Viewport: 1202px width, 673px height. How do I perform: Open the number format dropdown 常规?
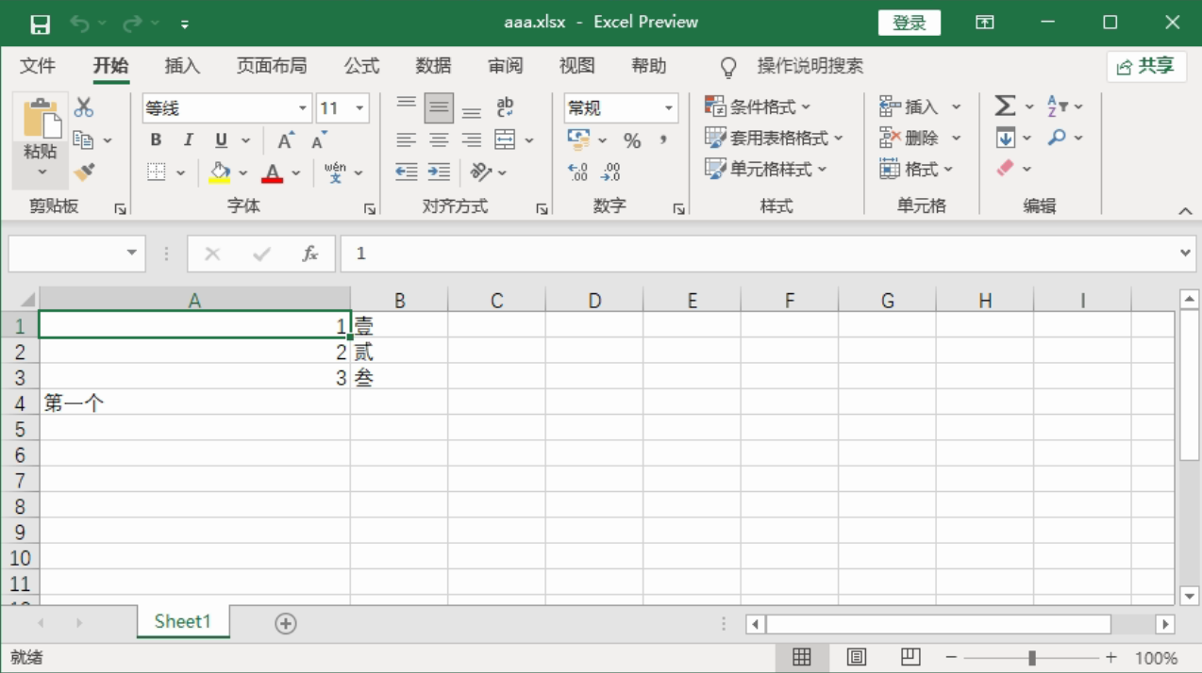(x=668, y=108)
